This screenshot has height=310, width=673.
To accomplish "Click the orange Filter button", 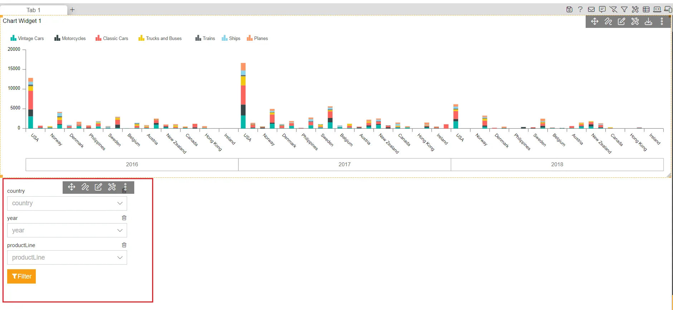I will 21,276.
